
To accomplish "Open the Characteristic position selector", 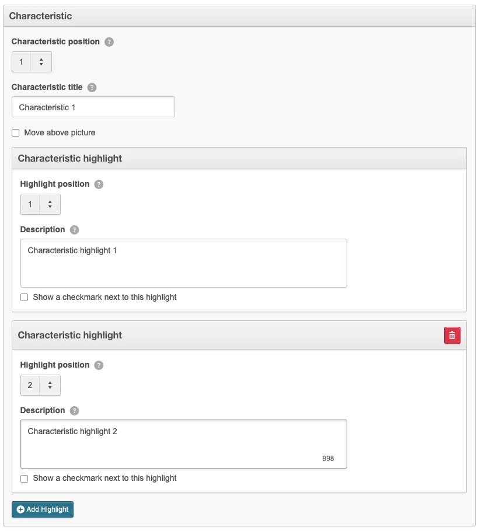I will (x=32, y=62).
